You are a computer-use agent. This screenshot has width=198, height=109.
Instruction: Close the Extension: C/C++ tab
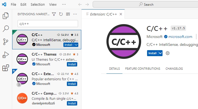tap(121, 14)
